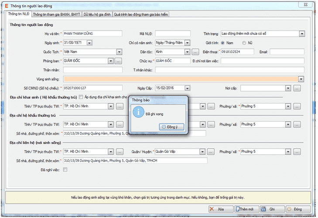The image size is (318, 218).
Task: Click the Ghi save button
Action: pyautogui.click(x=272, y=209)
